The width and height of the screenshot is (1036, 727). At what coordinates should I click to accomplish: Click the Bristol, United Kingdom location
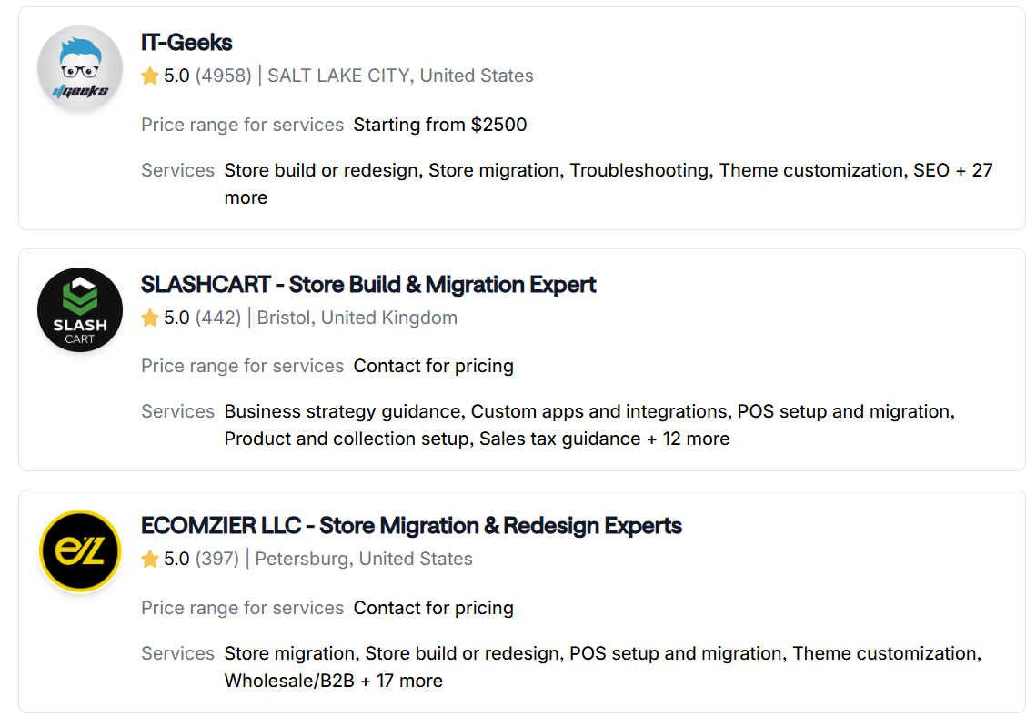coord(357,318)
